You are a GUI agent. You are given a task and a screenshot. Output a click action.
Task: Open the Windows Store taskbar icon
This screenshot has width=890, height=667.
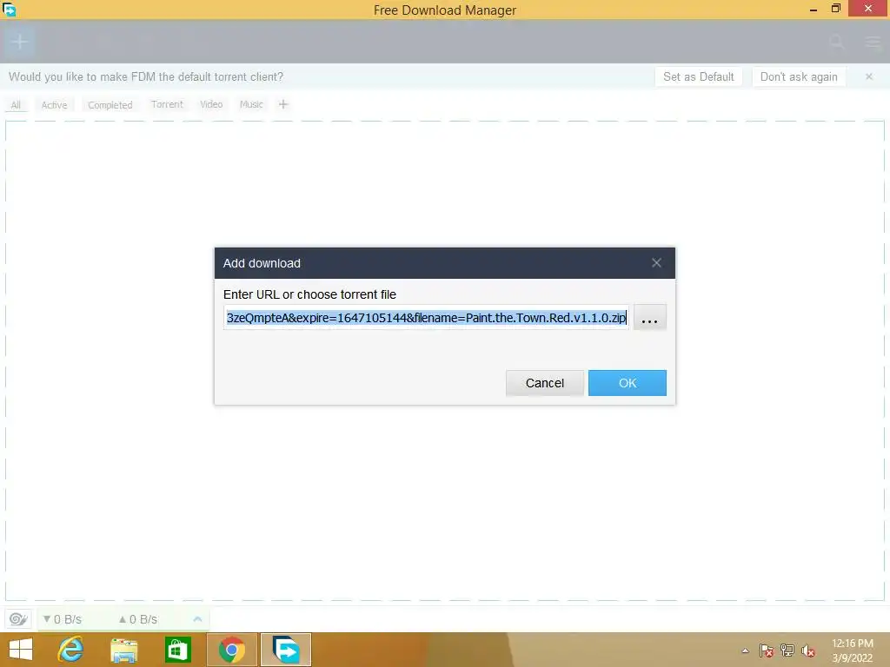click(177, 650)
